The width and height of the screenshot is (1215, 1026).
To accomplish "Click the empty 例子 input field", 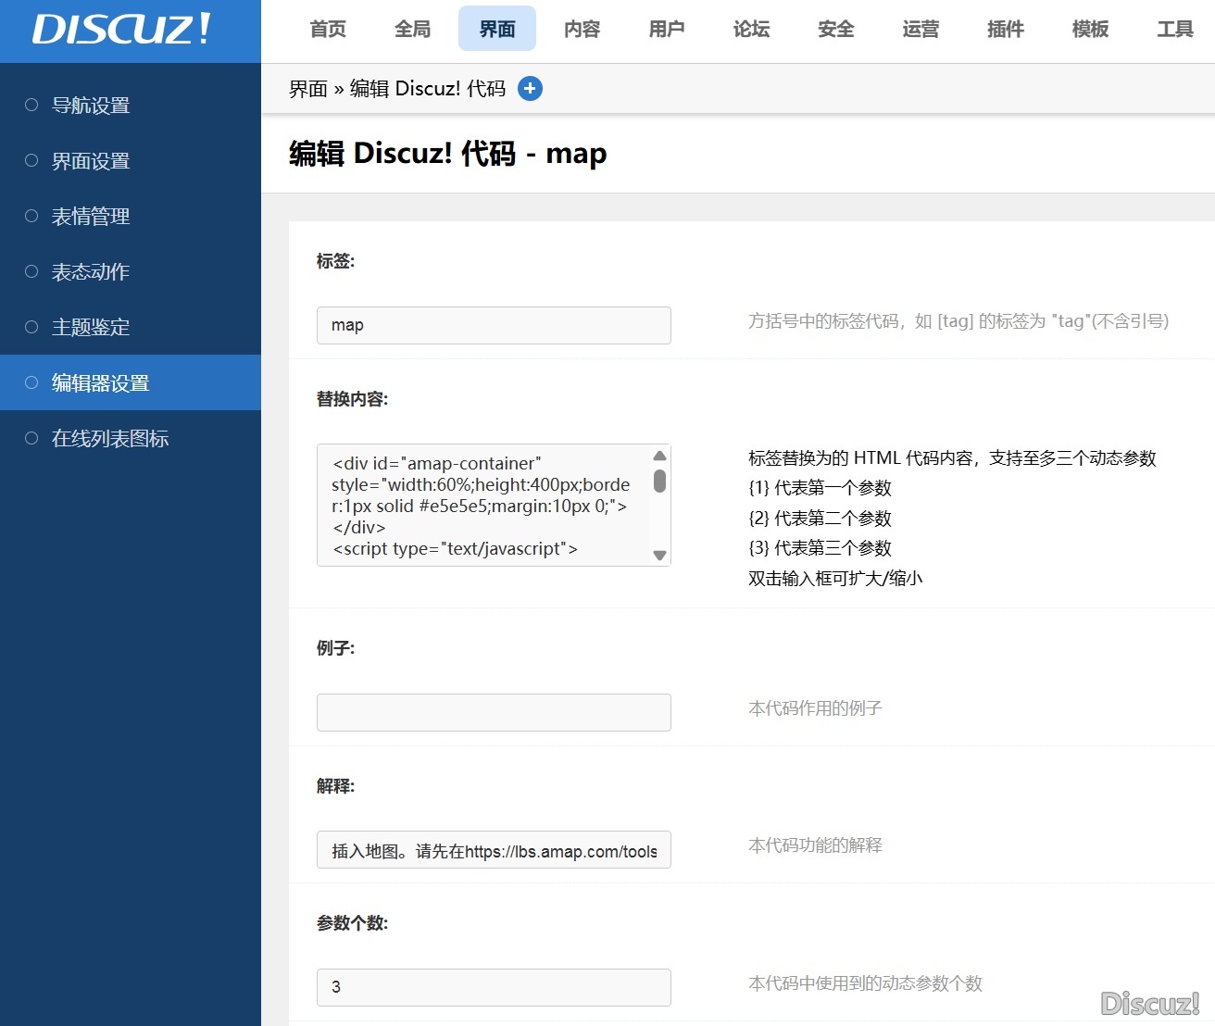I will click(x=494, y=712).
